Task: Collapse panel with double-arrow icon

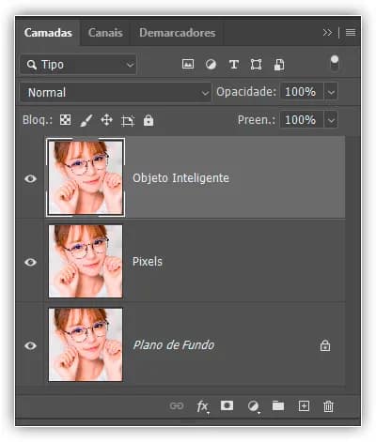Action: [327, 33]
